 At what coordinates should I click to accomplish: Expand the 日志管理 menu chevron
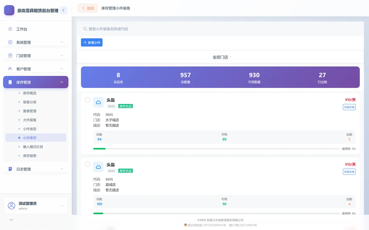(62, 169)
